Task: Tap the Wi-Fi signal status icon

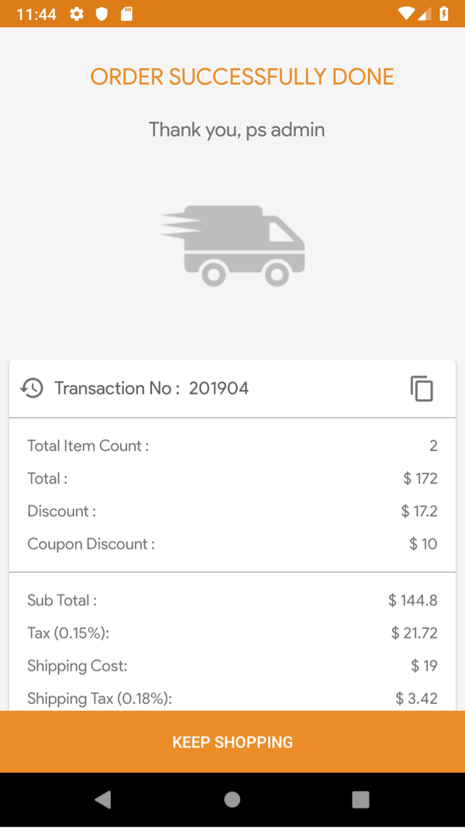Action: (x=406, y=14)
